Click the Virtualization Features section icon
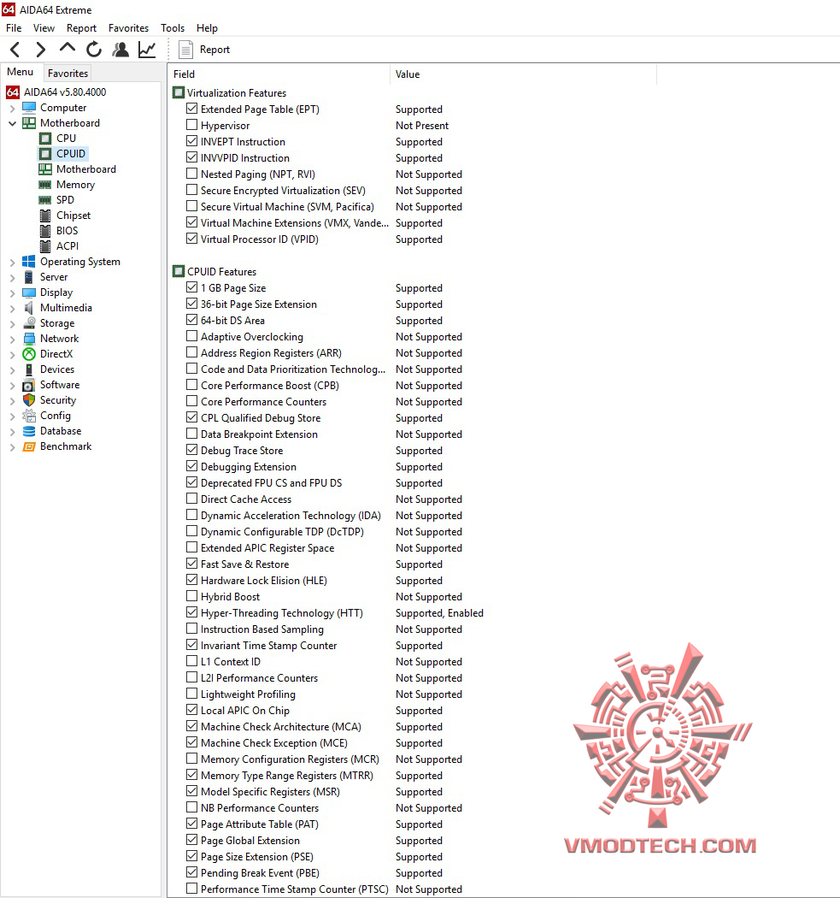The image size is (840, 898). pyautogui.click(x=179, y=92)
